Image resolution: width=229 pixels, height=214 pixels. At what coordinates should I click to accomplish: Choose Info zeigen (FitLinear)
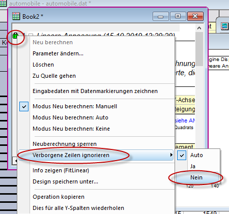61,170
